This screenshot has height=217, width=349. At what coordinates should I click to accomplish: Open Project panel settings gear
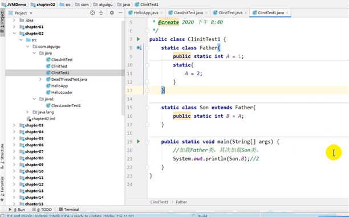(112, 13)
